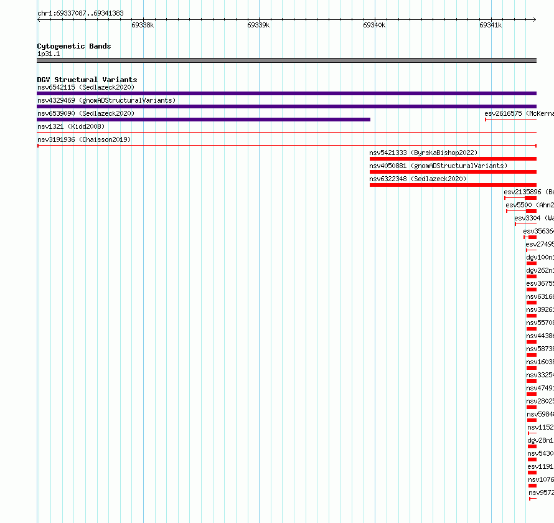
Task: Click the label beginning esv35636
Action: tap(538, 231)
